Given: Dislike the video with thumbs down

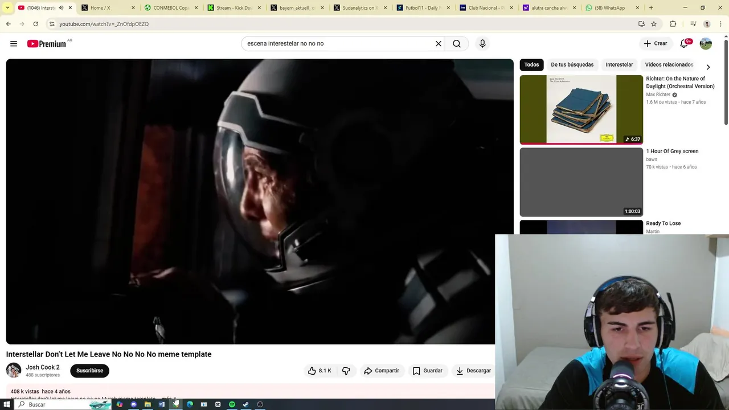Looking at the screenshot, I should coord(346,371).
